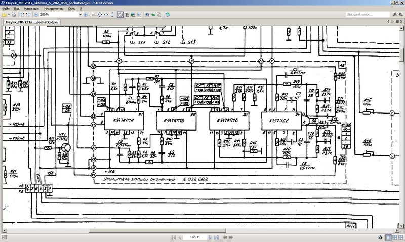The height and width of the screenshot is (242, 405).
Task: Select the fit to height icon
Action: tap(112, 15)
